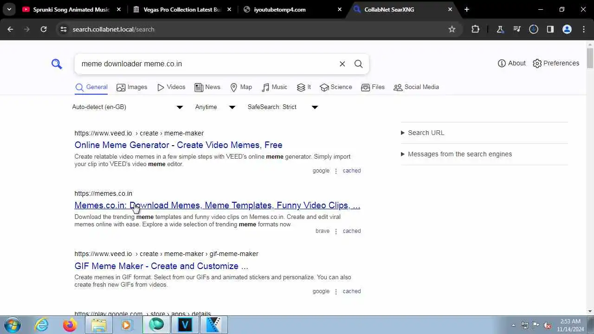Screen dimensions: 594x334
Task: Toggle the browser side panel
Action: click(x=550, y=29)
